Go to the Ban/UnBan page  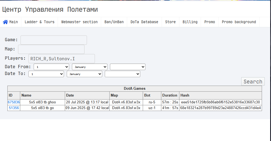point(114,22)
